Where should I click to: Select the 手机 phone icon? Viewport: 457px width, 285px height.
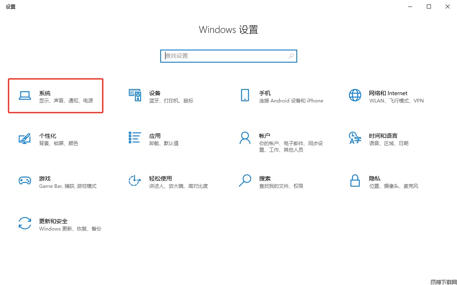[x=245, y=95]
